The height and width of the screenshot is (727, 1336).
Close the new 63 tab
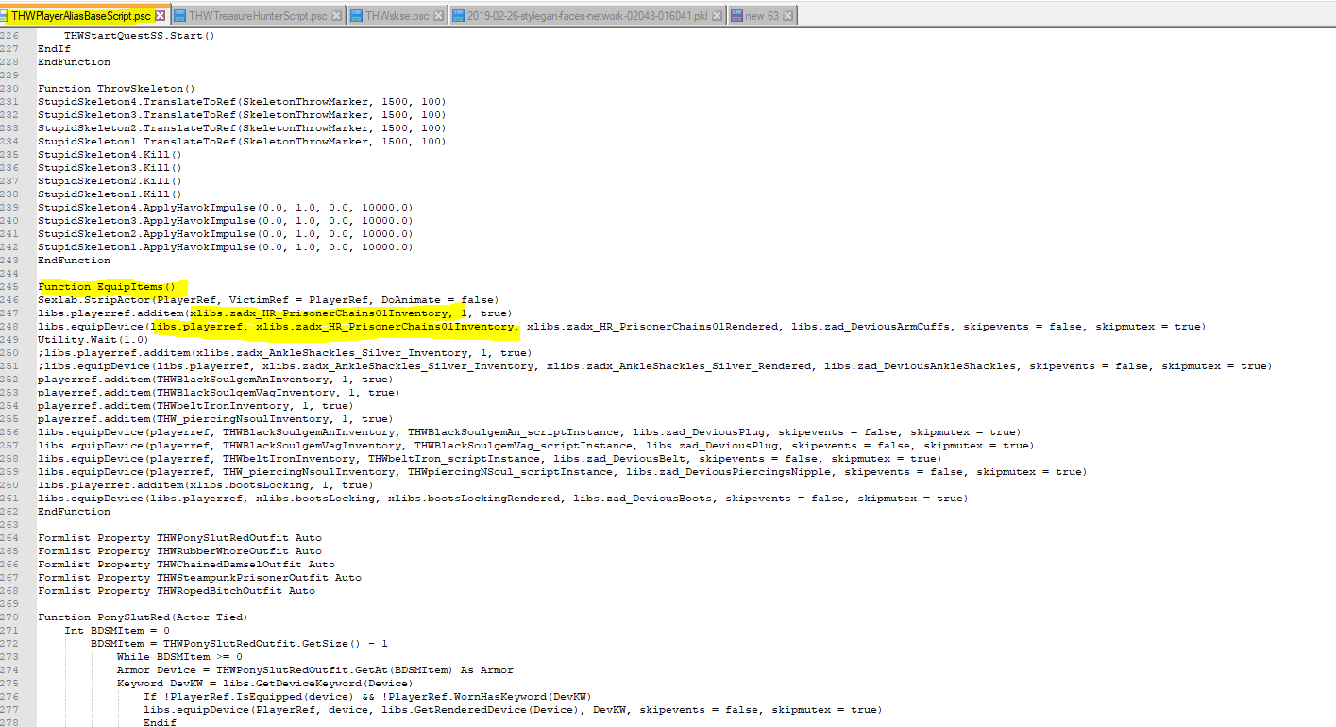point(787,16)
